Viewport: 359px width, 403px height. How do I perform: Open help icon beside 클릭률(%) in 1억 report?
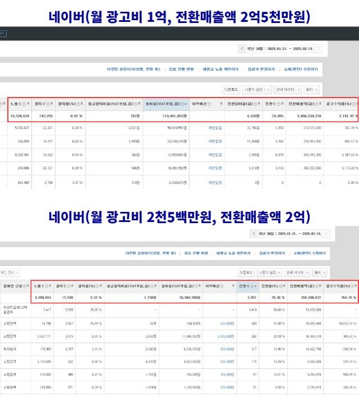point(78,104)
